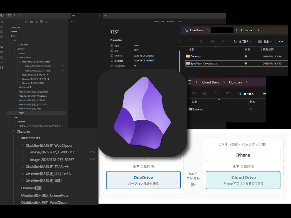Change sort order in Obsidian file explorer
Image resolution: width=291 pixels, height=218 pixels.
point(37,22)
